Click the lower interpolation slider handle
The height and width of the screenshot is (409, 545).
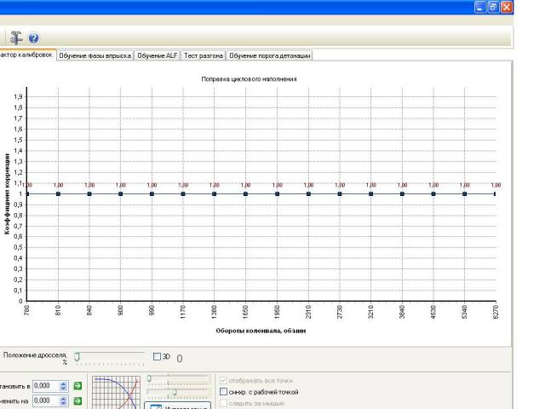tap(175, 392)
